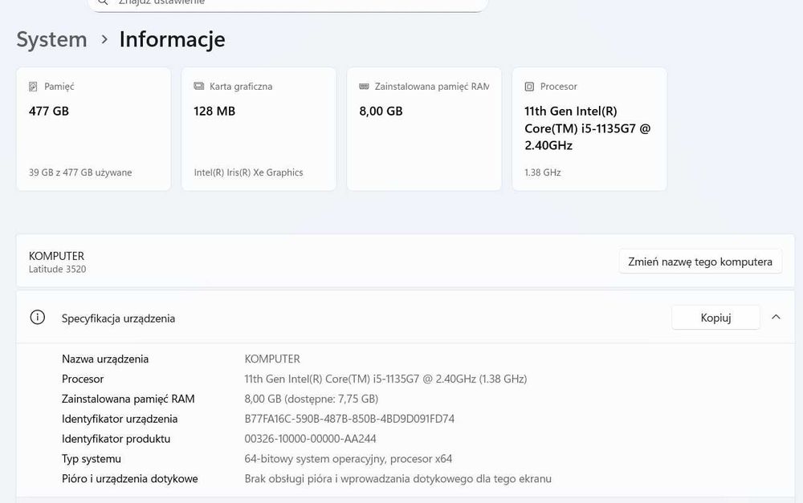Screen dimensions: 803x503
Task: Open the 477 GB Pamięć card
Action: (93, 129)
